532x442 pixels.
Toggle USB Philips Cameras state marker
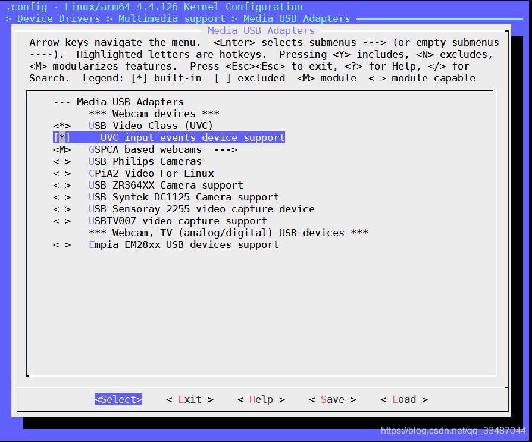(62, 161)
